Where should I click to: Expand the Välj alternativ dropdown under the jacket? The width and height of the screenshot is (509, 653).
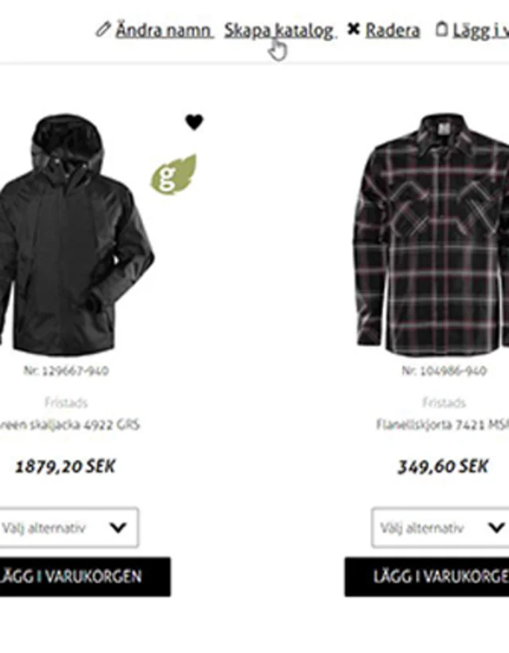(68, 527)
